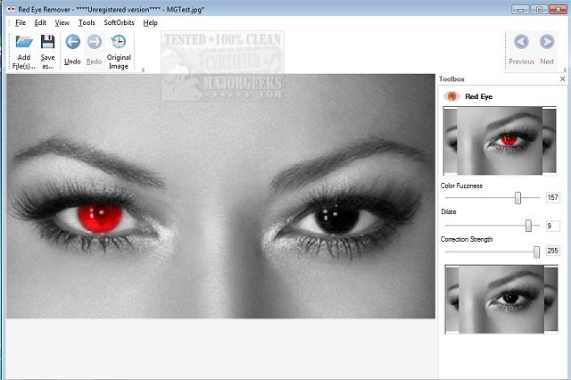Open the SoftOrbits menu
This screenshot has height=380, width=571.
(x=119, y=22)
